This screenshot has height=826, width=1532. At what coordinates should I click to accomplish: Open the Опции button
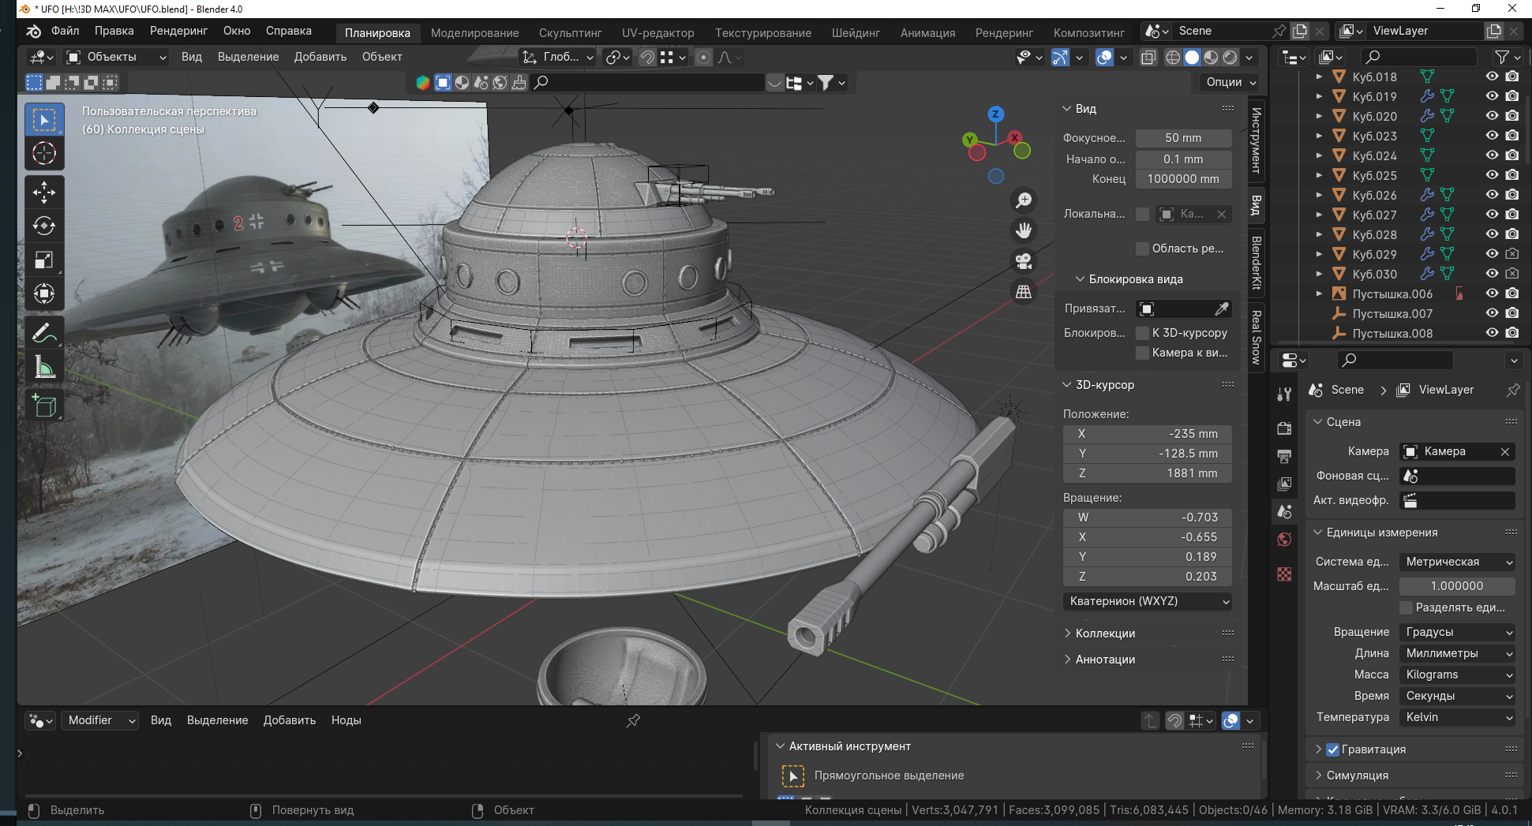tap(1230, 82)
